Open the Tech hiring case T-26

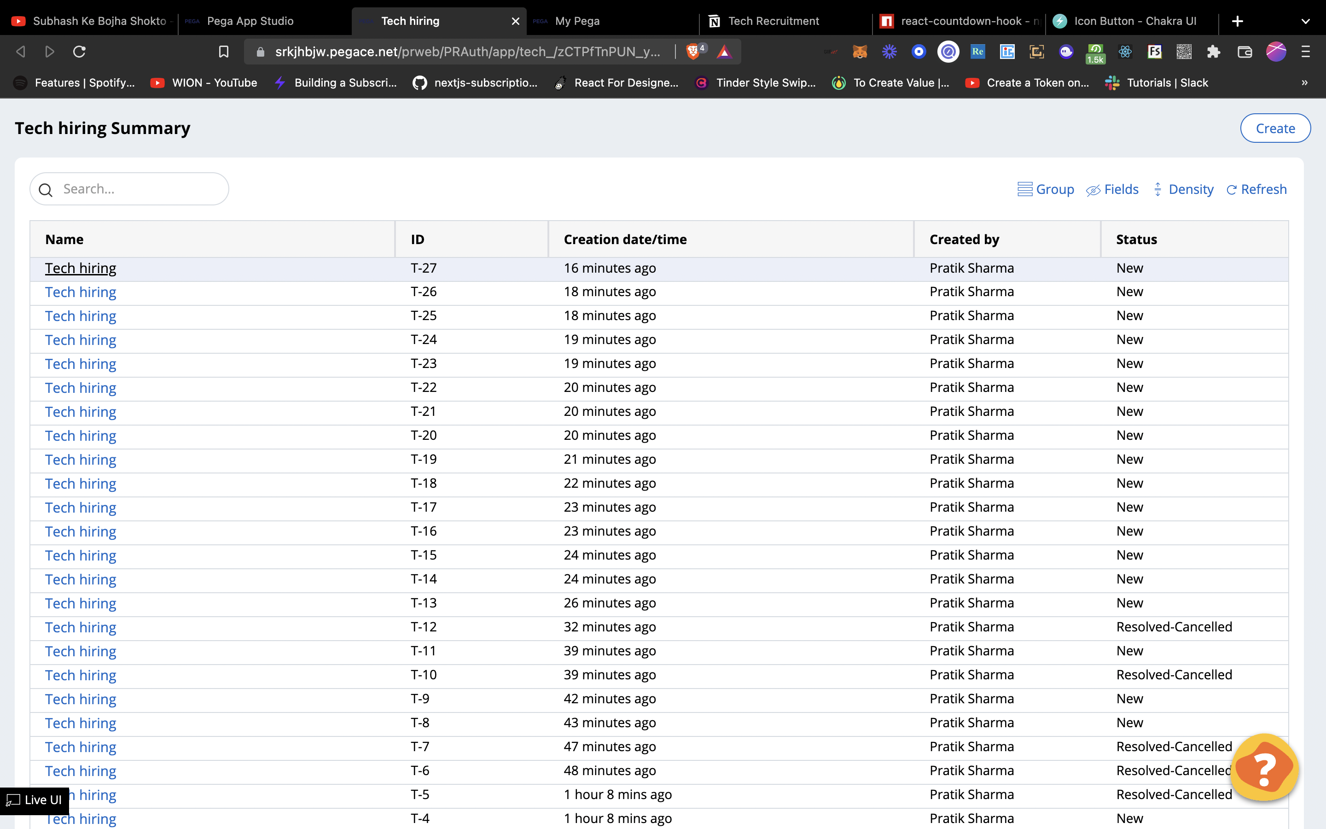pyautogui.click(x=81, y=292)
